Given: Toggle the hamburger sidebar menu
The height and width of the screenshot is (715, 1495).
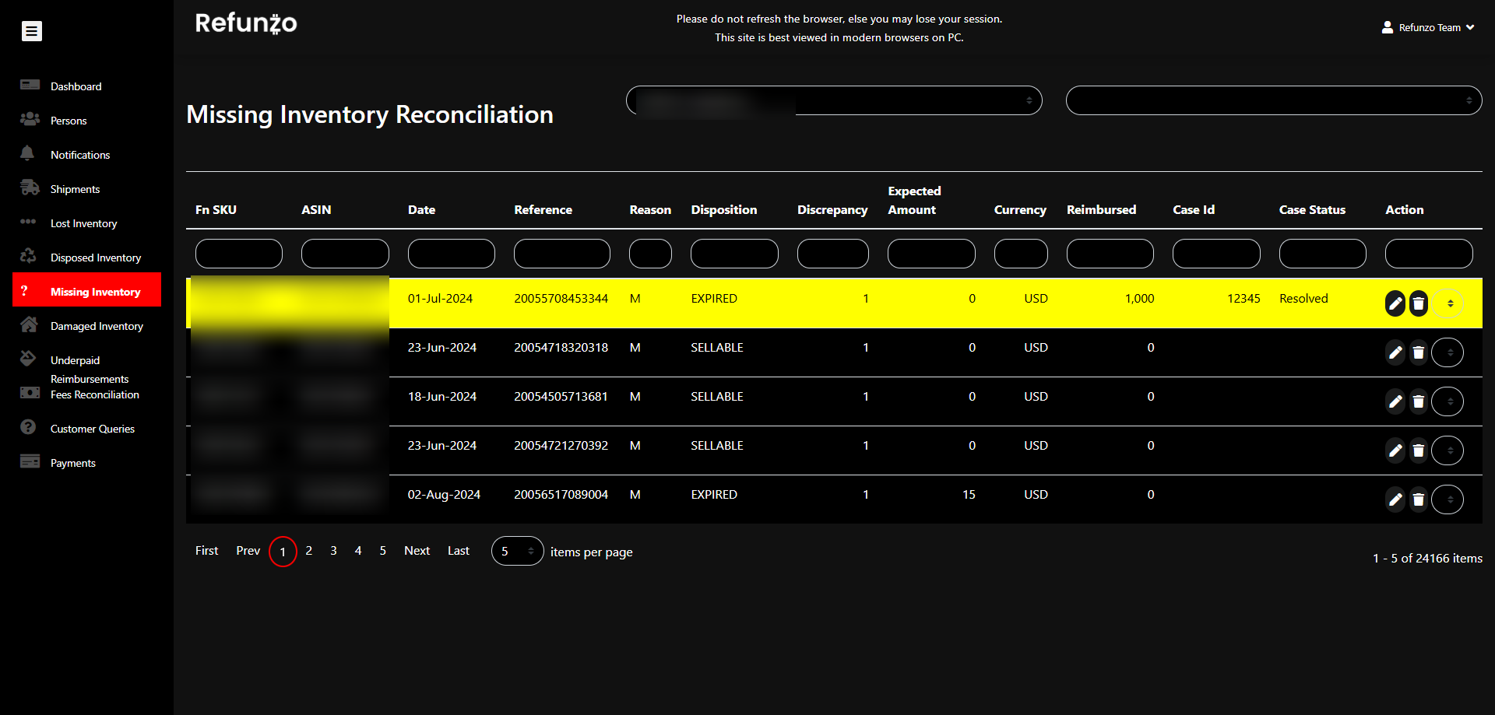Looking at the screenshot, I should point(32,31).
